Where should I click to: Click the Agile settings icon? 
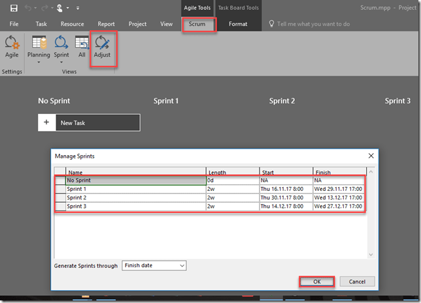pos(12,44)
